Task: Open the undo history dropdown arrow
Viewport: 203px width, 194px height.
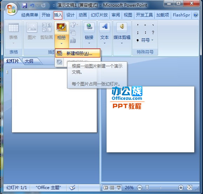Action: tap(38, 6)
